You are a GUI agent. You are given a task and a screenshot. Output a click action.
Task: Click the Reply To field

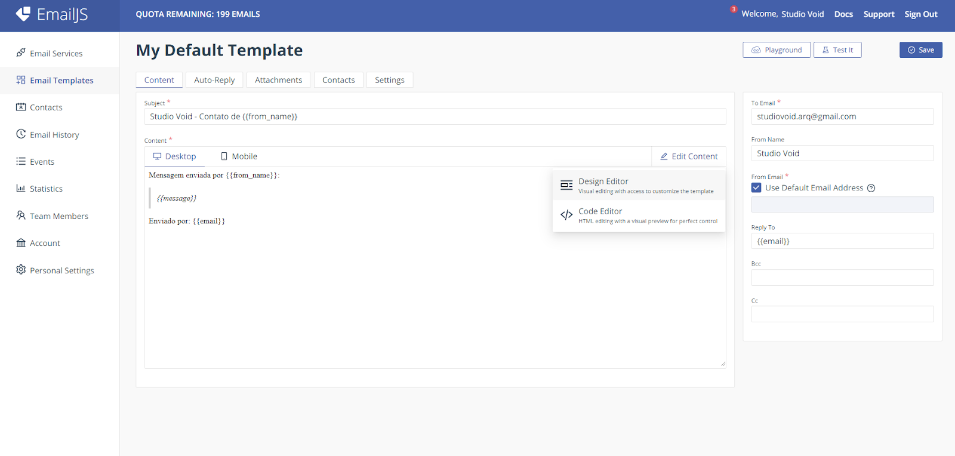pyautogui.click(x=842, y=241)
